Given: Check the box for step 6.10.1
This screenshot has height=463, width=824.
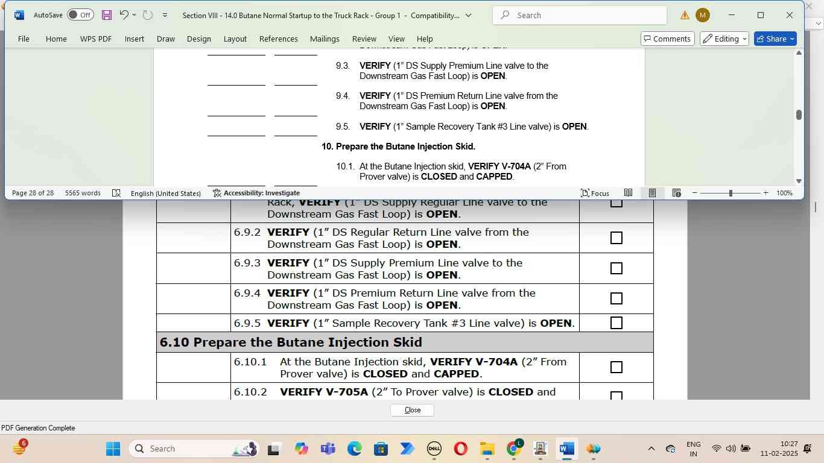Looking at the screenshot, I should click(x=616, y=367).
